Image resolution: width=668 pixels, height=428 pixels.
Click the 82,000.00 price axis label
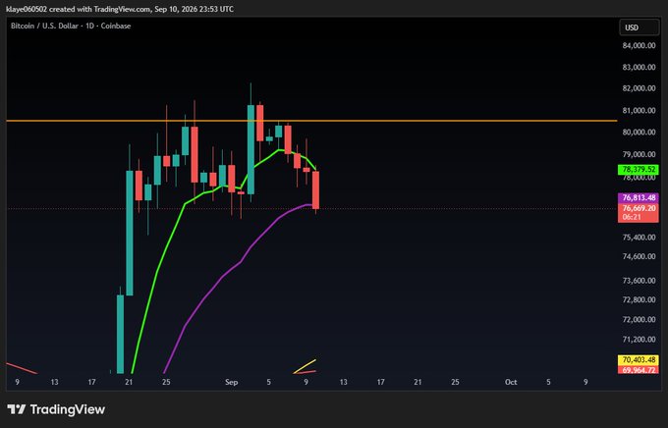coord(639,88)
